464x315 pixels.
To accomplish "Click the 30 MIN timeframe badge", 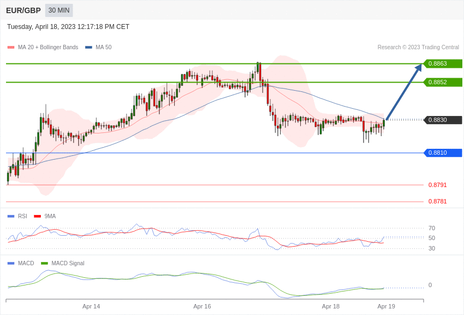I will tap(59, 10).
